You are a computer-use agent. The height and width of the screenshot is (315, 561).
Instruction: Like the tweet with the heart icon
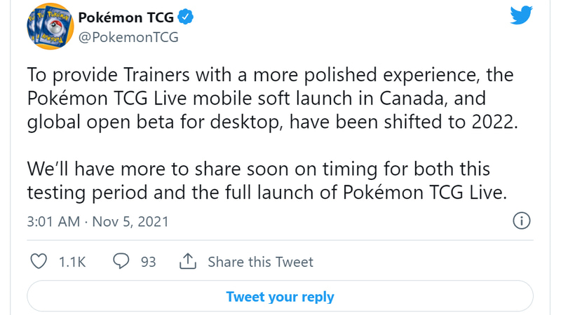pos(40,262)
